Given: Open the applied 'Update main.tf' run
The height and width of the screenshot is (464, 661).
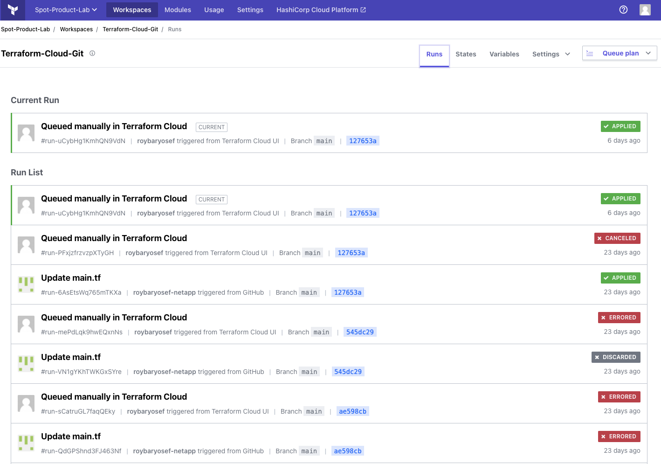Looking at the screenshot, I should pos(71,278).
